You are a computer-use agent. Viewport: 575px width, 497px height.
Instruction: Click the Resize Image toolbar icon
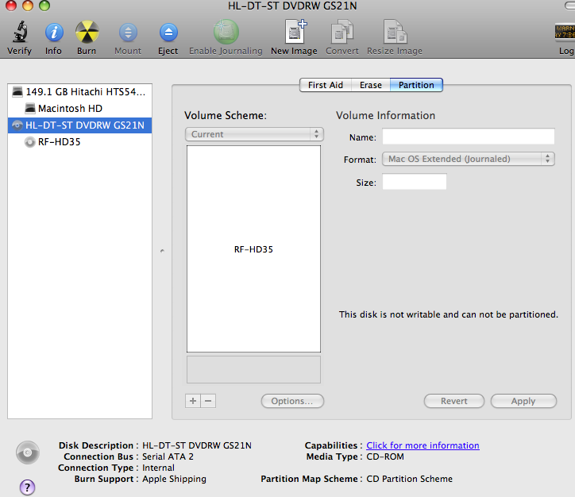click(x=395, y=32)
